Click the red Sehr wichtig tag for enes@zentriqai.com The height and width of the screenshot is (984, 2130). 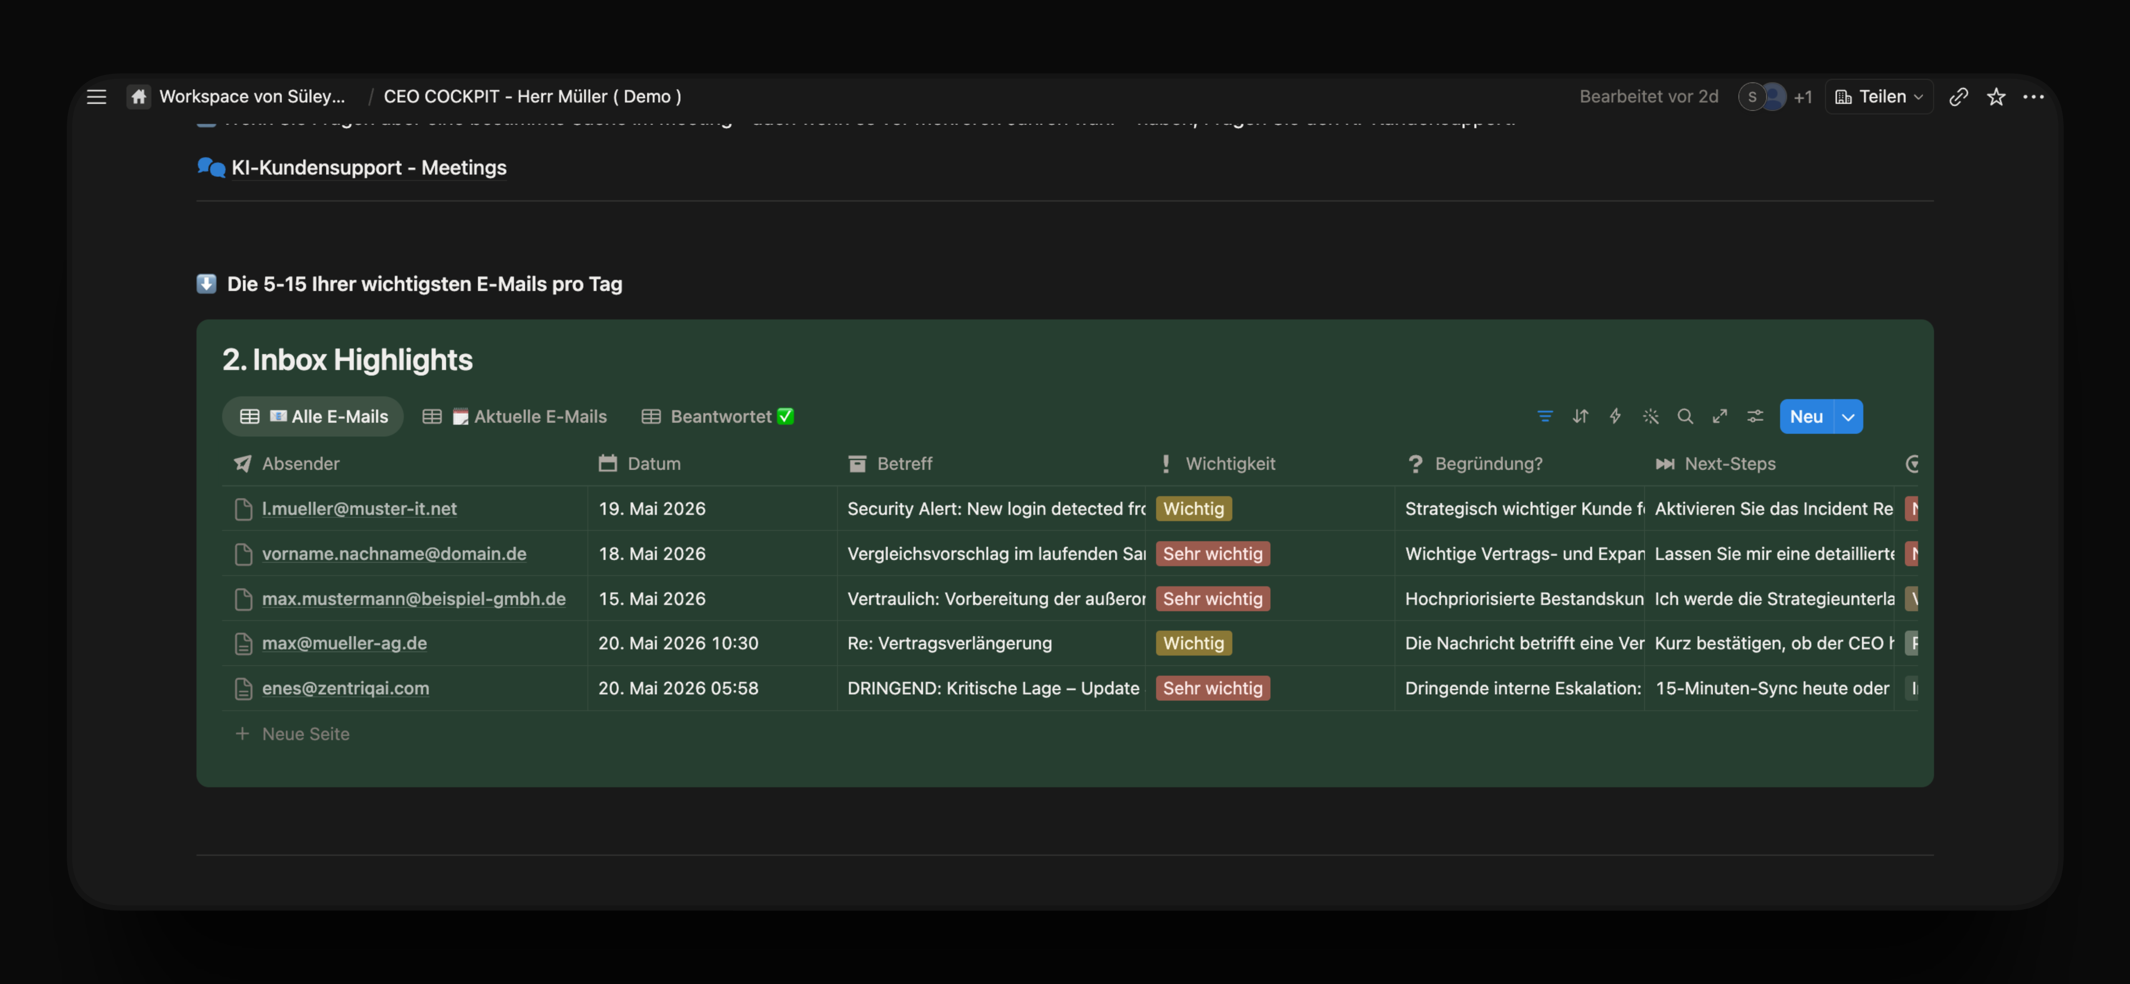[x=1212, y=688]
